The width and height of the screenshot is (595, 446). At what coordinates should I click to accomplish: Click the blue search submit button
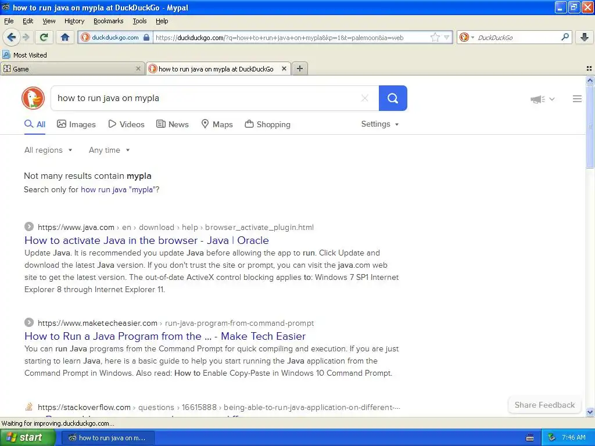(x=393, y=98)
